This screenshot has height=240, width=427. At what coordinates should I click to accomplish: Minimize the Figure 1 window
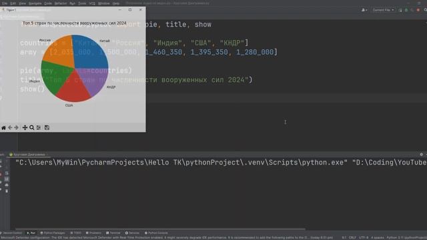click(120, 10)
